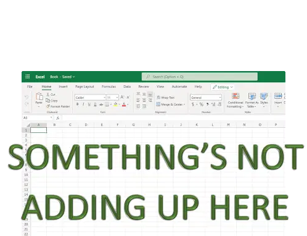Viewport: 307px width, 236px height.
Task: Open the Help tab
Action: (198, 86)
